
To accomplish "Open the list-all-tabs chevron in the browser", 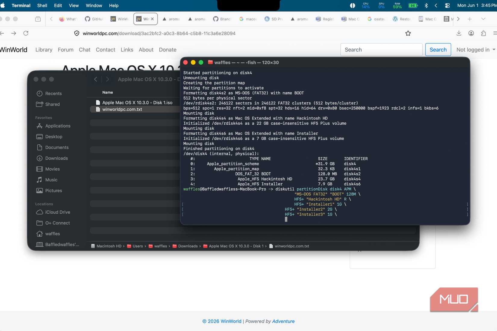I will tap(483, 19).
